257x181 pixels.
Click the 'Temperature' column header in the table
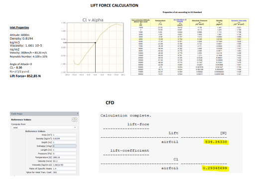(160, 22)
